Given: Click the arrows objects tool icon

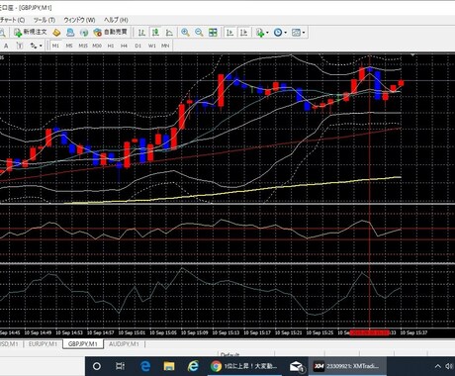Looking at the screenshot, I should point(34,46).
